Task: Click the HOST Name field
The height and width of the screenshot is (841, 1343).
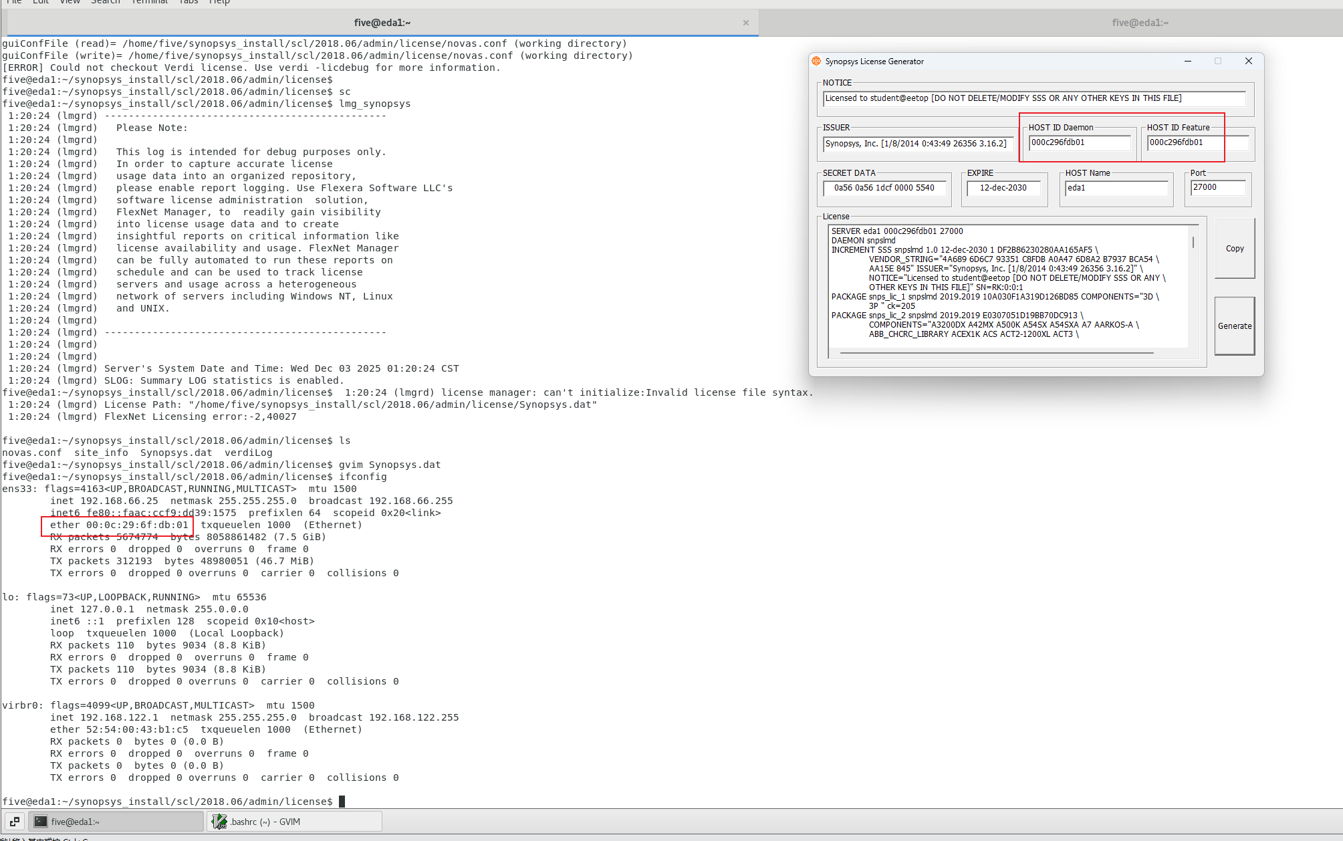Action: click(x=1116, y=188)
